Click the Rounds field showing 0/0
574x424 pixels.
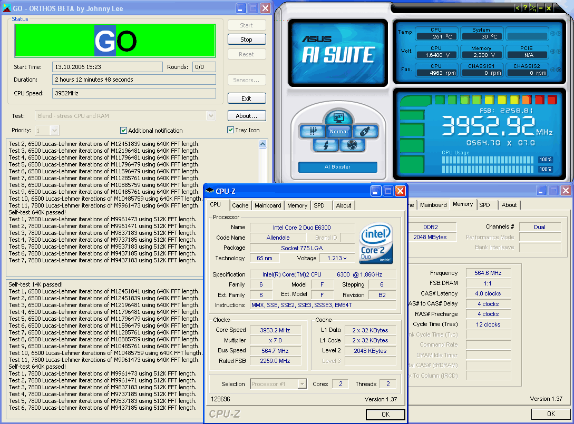(205, 67)
